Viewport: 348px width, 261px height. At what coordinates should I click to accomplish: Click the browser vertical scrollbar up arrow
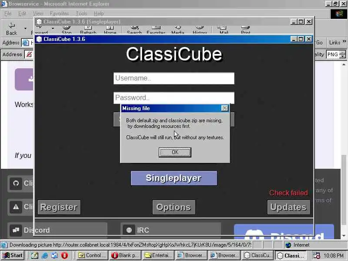(x=344, y=64)
